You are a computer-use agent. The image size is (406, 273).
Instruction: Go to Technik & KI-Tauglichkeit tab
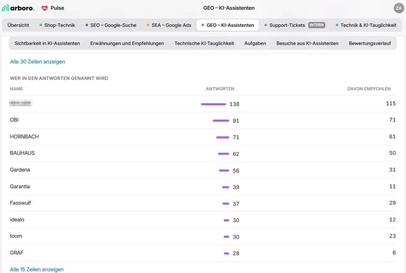366,25
